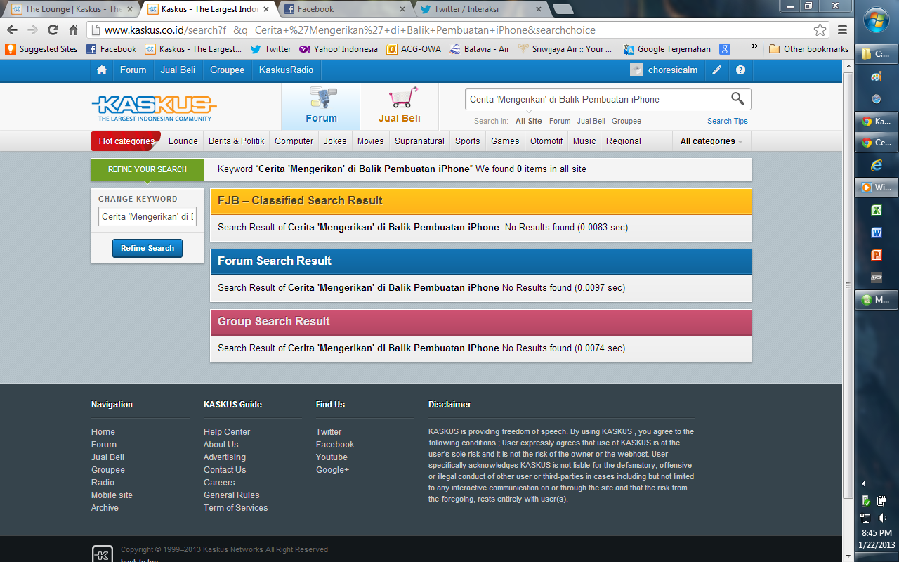Click the Kaskus home icon in blue bar
This screenshot has width=899, height=562.
coord(102,70)
